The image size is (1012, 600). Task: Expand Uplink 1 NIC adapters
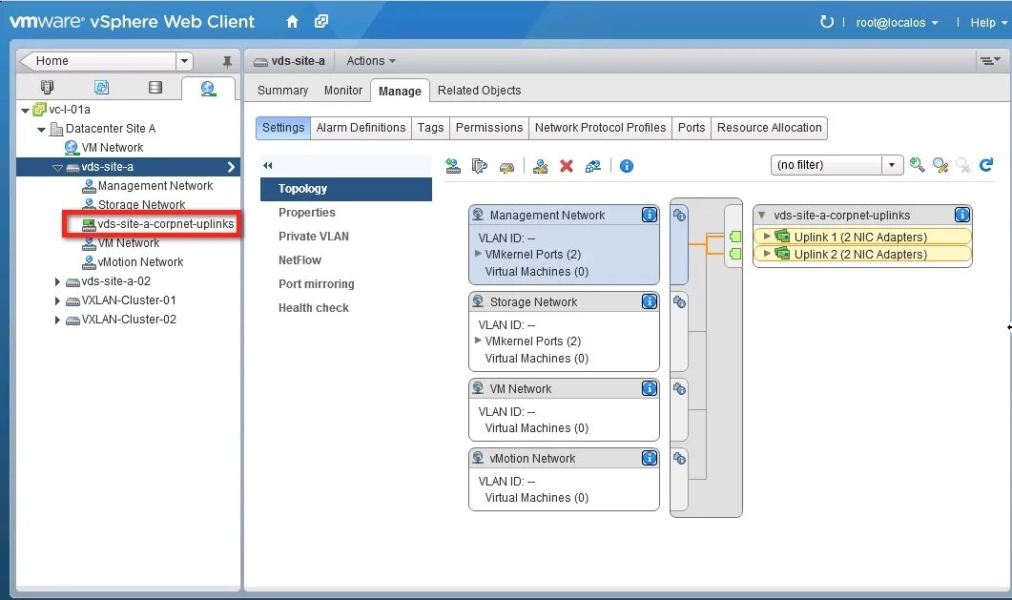click(x=767, y=237)
